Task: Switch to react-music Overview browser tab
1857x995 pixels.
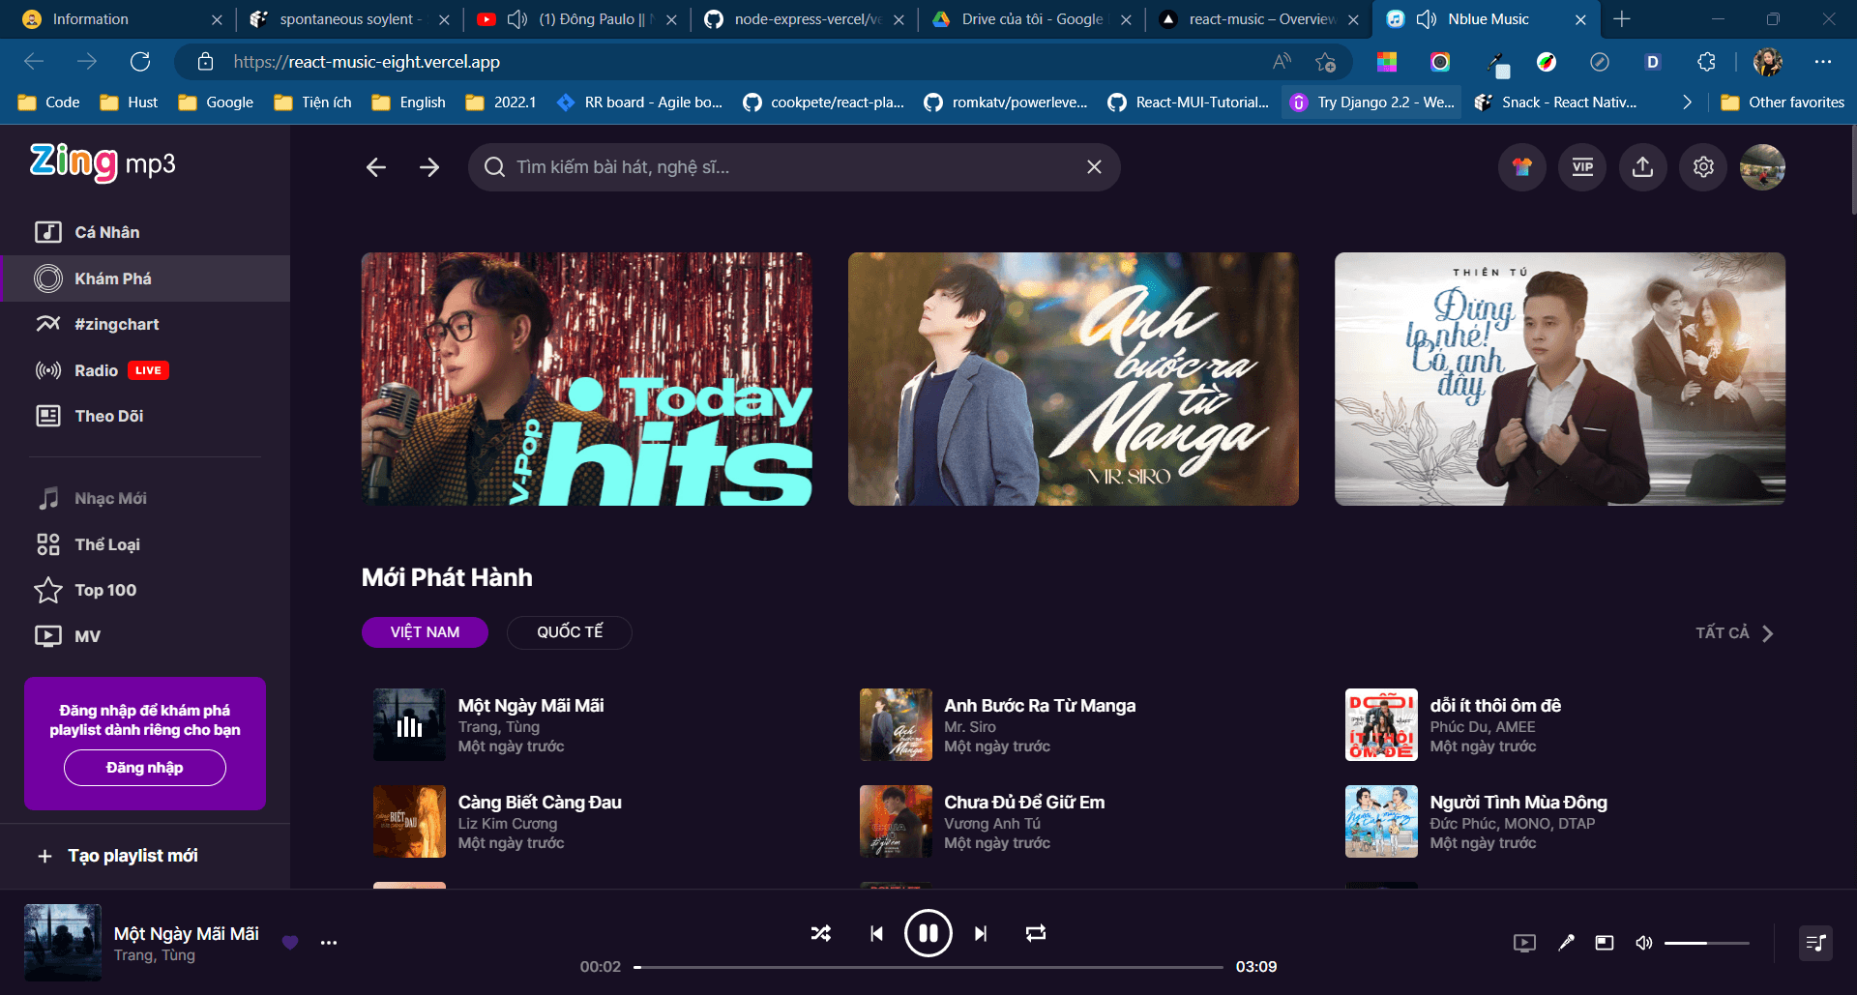Action: [1259, 19]
